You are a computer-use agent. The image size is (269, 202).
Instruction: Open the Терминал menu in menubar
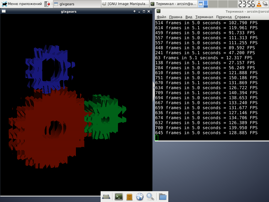pyautogui.click(x=204, y=17)
